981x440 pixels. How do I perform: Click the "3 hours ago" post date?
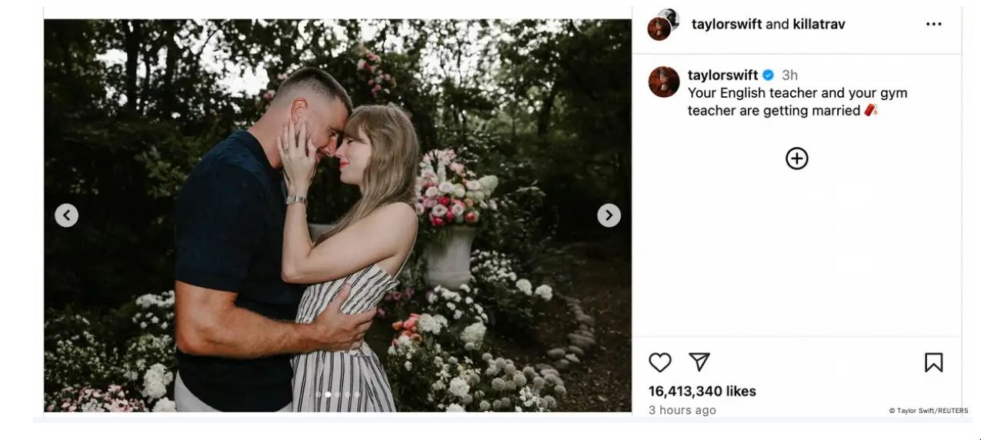pyautogui.click(x=682, y=410)
